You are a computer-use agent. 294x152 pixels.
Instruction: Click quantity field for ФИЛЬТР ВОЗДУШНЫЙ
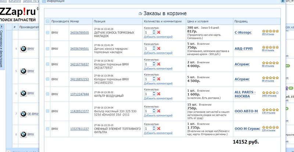point(148,94)
